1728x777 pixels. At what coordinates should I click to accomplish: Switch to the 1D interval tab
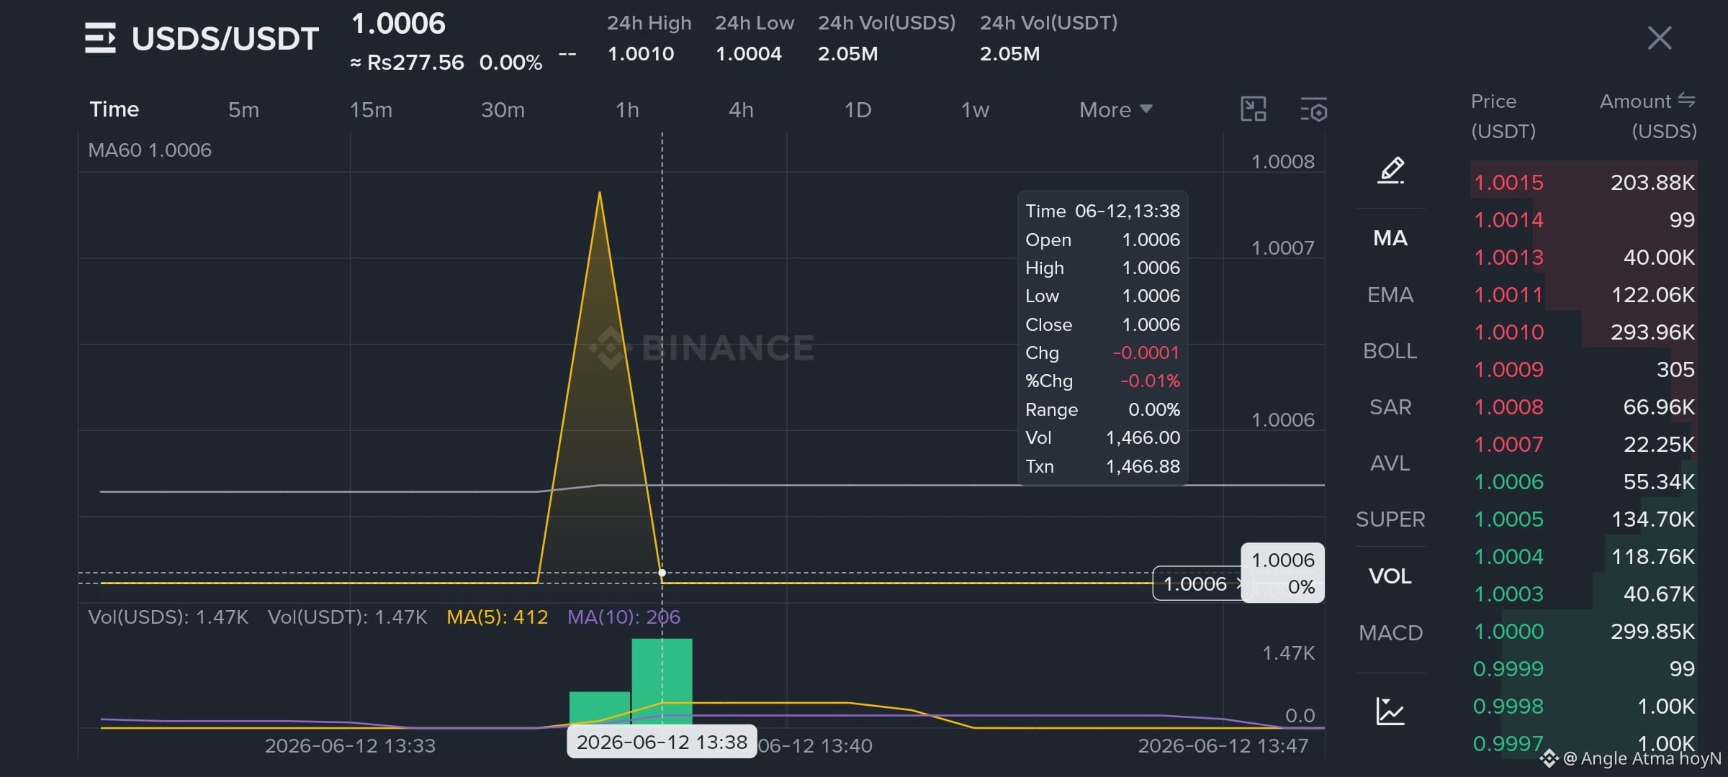pos(858,109)
